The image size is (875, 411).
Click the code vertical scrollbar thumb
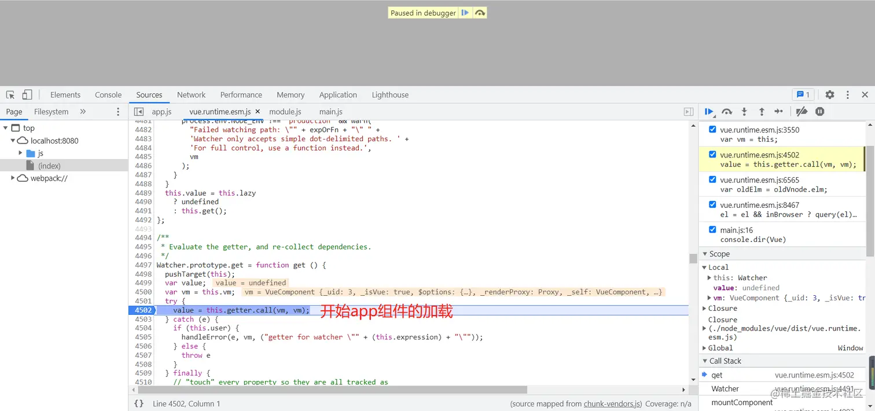[693, 259]
